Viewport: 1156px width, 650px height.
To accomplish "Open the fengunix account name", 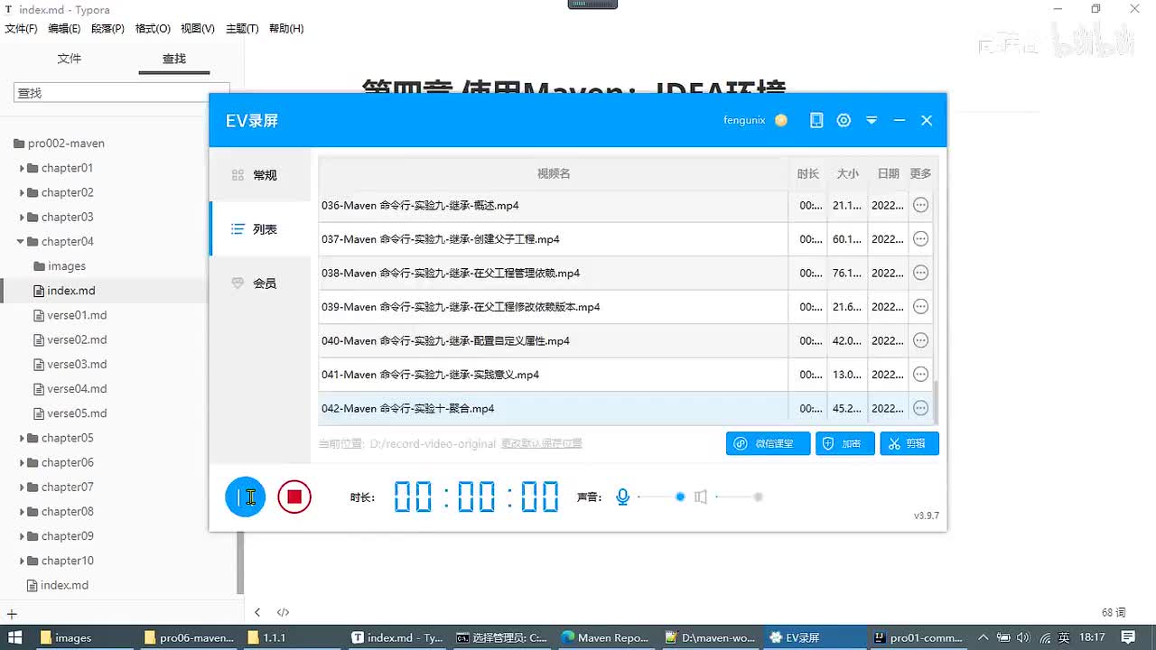I will click(x=744, y=120).
